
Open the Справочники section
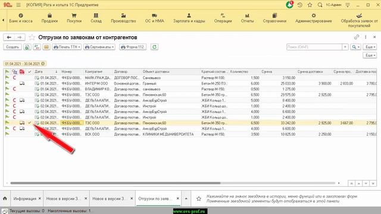click(x=274, y=18)
